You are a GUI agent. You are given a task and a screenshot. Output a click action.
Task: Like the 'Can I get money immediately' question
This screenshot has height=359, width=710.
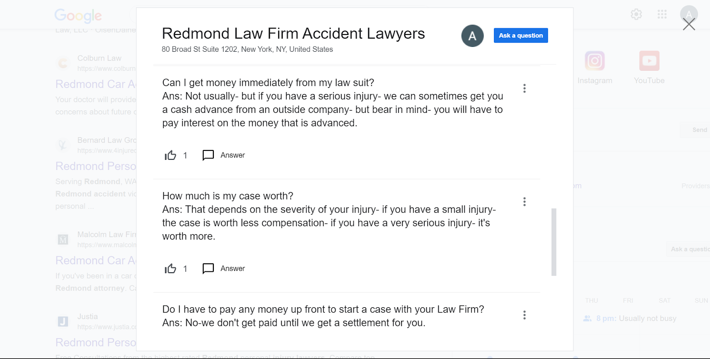[170, 155]
